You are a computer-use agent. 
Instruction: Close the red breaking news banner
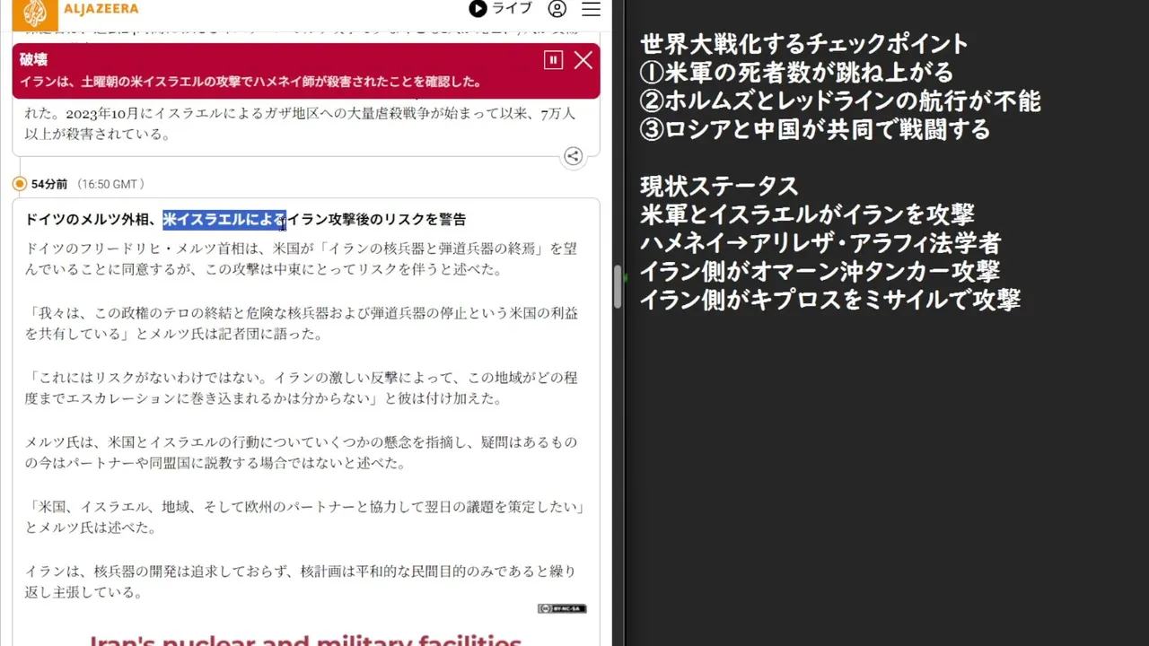coord(583,60)
